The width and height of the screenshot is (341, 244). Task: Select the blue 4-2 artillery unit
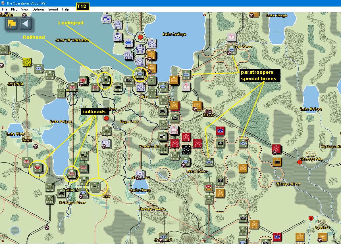(x=118, y=37)
